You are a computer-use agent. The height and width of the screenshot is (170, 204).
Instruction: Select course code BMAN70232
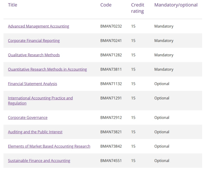tap(111, 26)
